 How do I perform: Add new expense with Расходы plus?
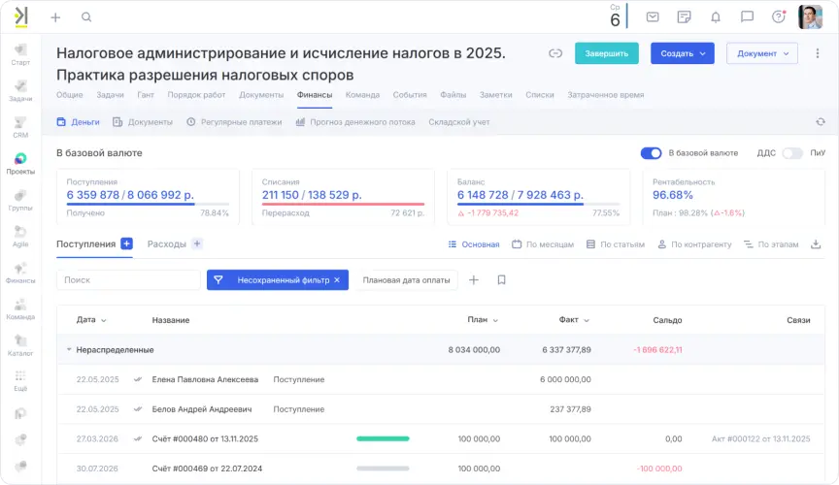pyautogui.click(x=197, y=243)
